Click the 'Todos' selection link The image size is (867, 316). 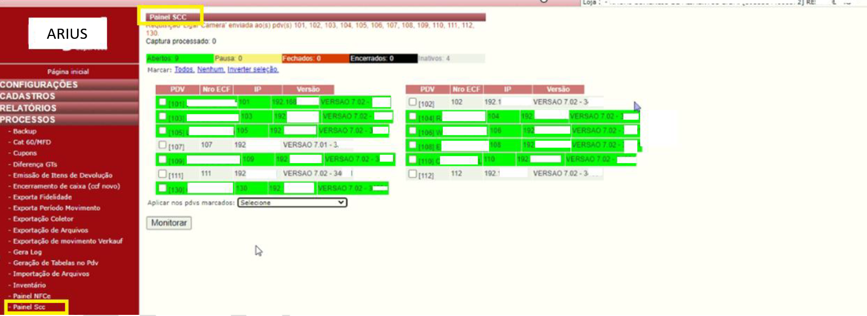click(x=184, y=70)
